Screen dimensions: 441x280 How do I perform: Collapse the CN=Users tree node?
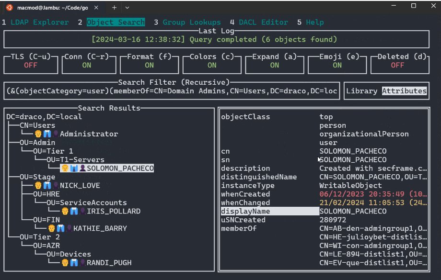point(37,125)
